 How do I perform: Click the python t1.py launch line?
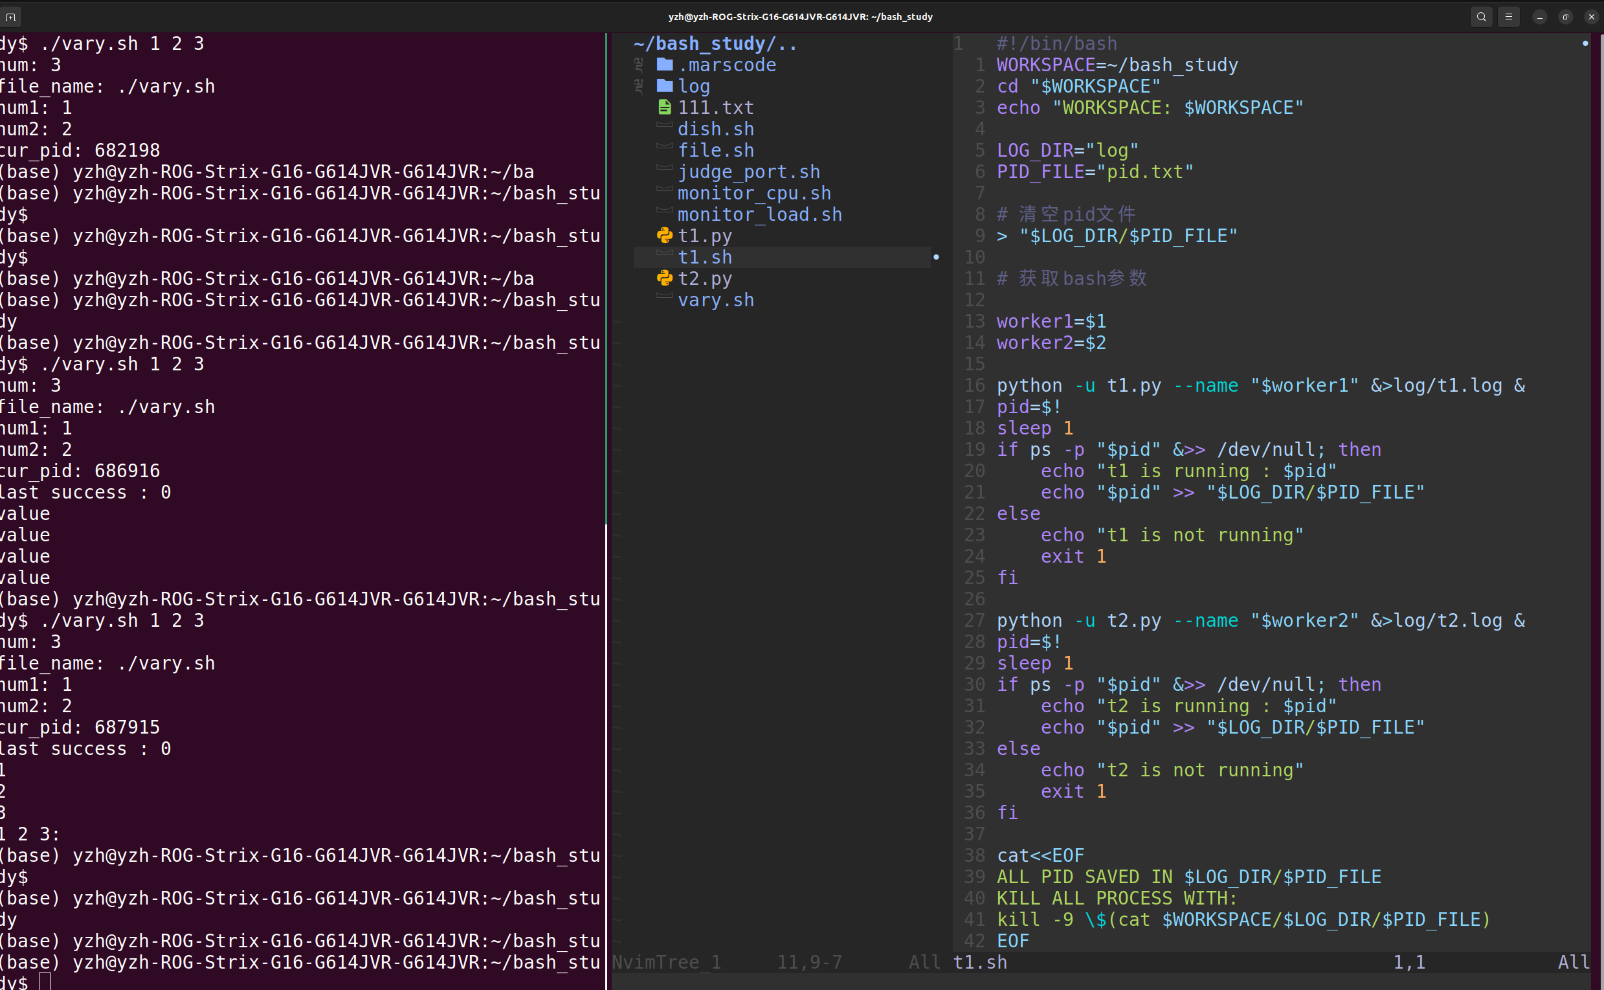coord(1260,386)
